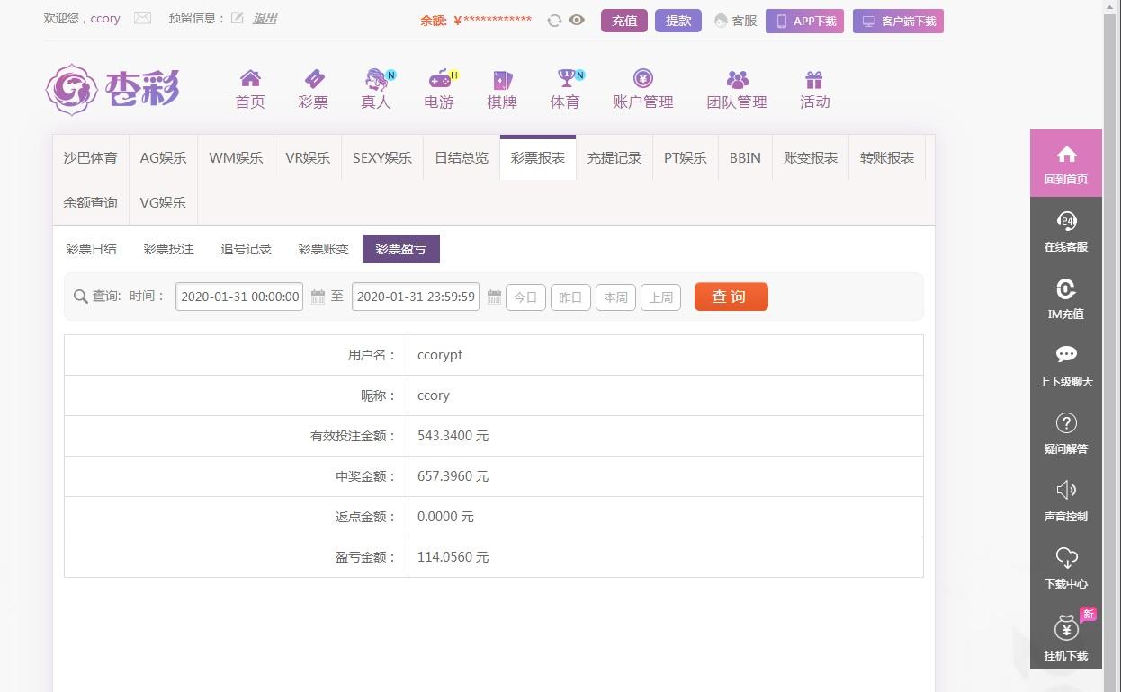Screen dimensions: 1121x692
Task: Click the 退出 logout link
Action: pos(265,18)
